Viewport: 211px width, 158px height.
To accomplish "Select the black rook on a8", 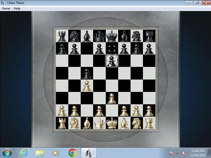I will (x=62, y=36).
